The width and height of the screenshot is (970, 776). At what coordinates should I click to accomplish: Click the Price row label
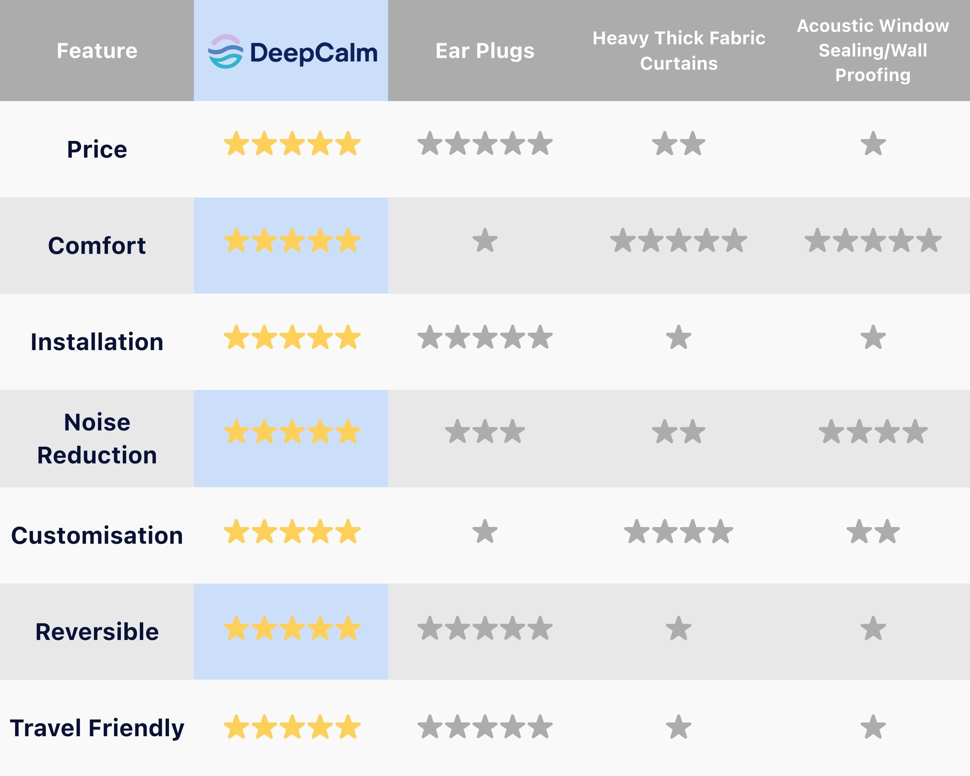pyautogui.click(x=97, y=149)
